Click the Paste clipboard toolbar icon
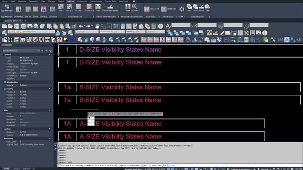Screen dimensions: 303x170 point(62,26)
